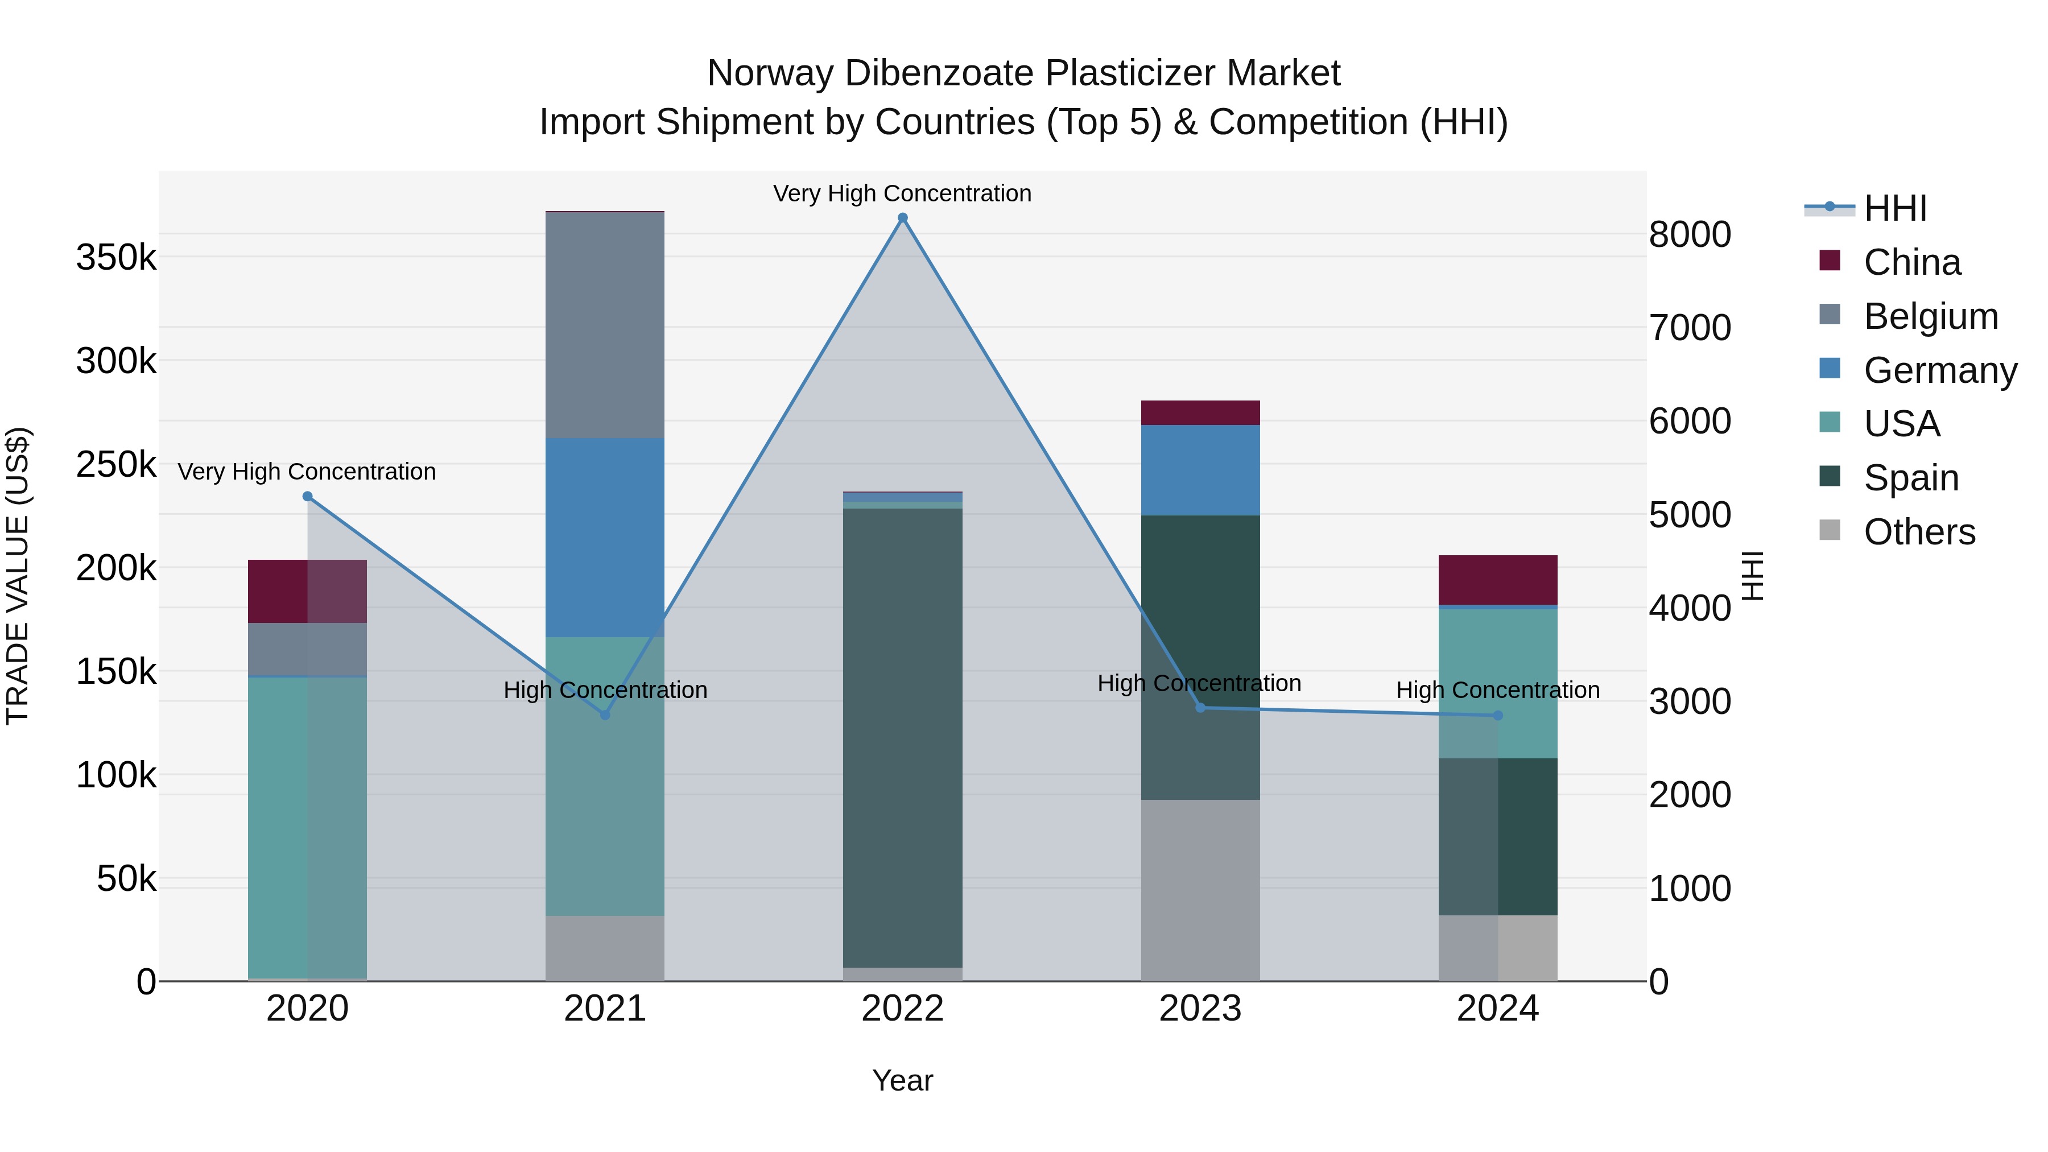The width and height of the screenshot is (2048, 1152).
Task: Click the Germany segment in 2023 bar
Action: [1200, 470]
